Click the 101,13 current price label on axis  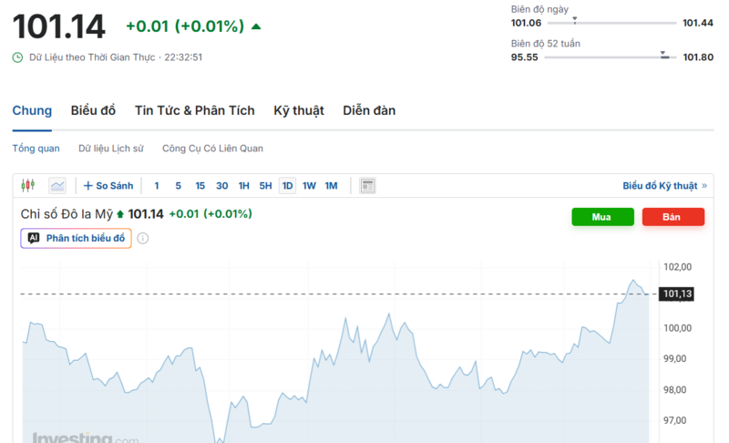(x=676, y=294)
